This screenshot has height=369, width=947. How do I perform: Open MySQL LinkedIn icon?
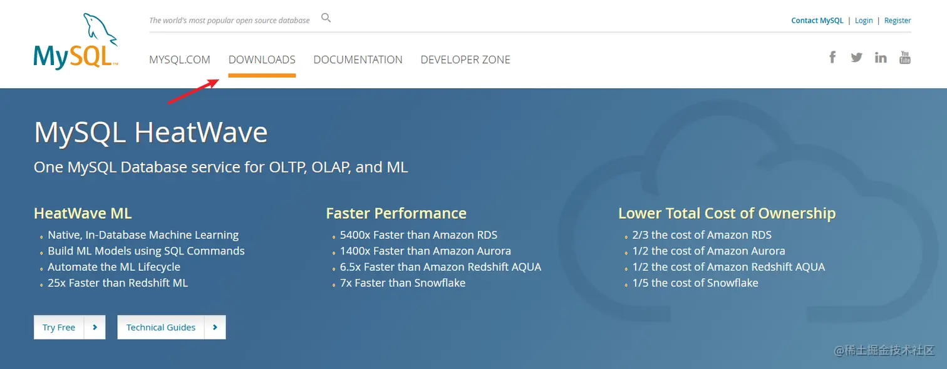881,58
